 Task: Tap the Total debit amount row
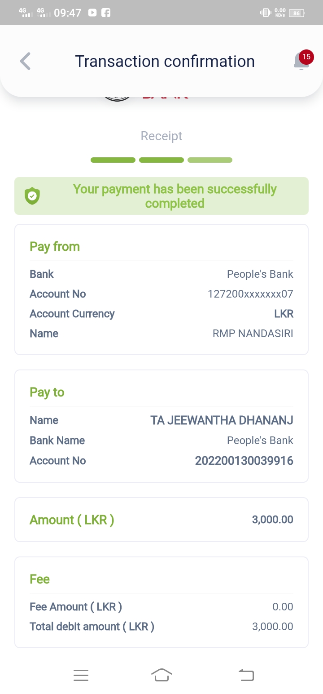pyautogui.click(x=161, y=627)
